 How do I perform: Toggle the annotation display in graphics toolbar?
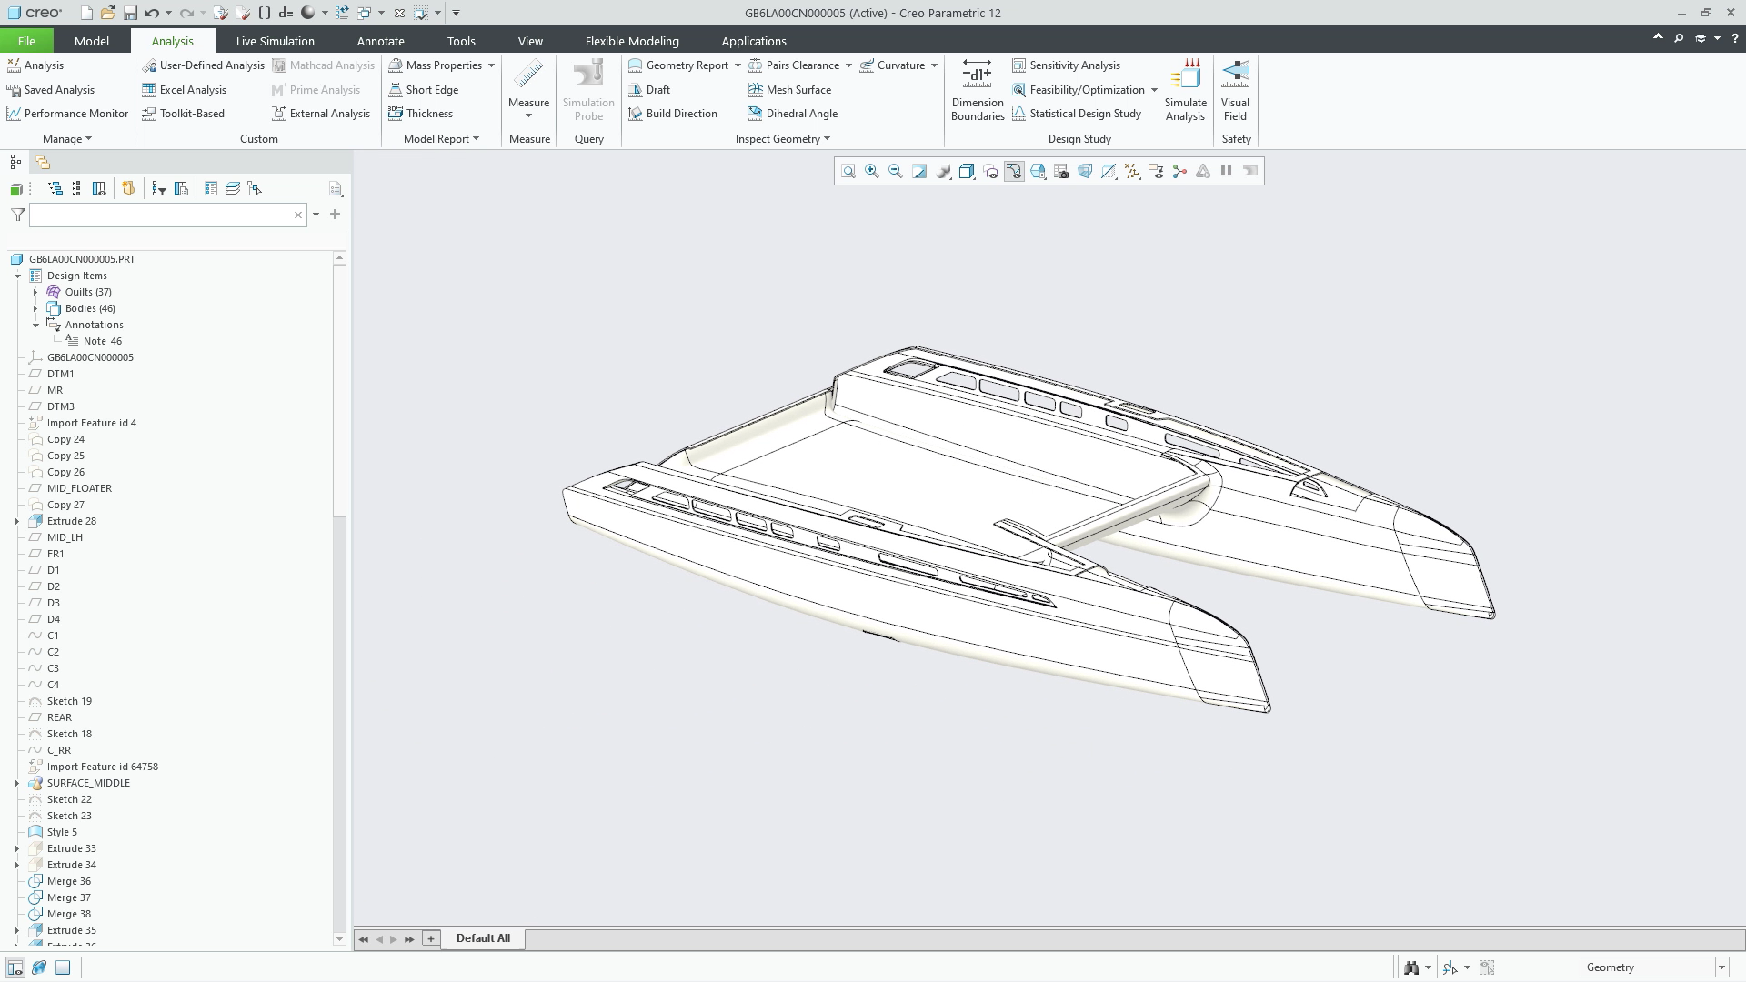tap(1156, 171)
